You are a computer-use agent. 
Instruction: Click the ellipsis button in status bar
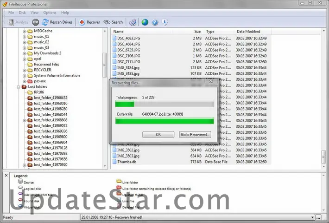(x=318, y=217)
